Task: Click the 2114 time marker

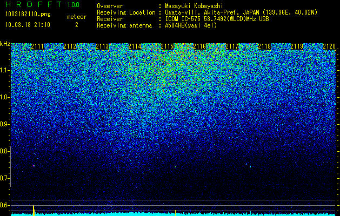Action: (135, 46)
